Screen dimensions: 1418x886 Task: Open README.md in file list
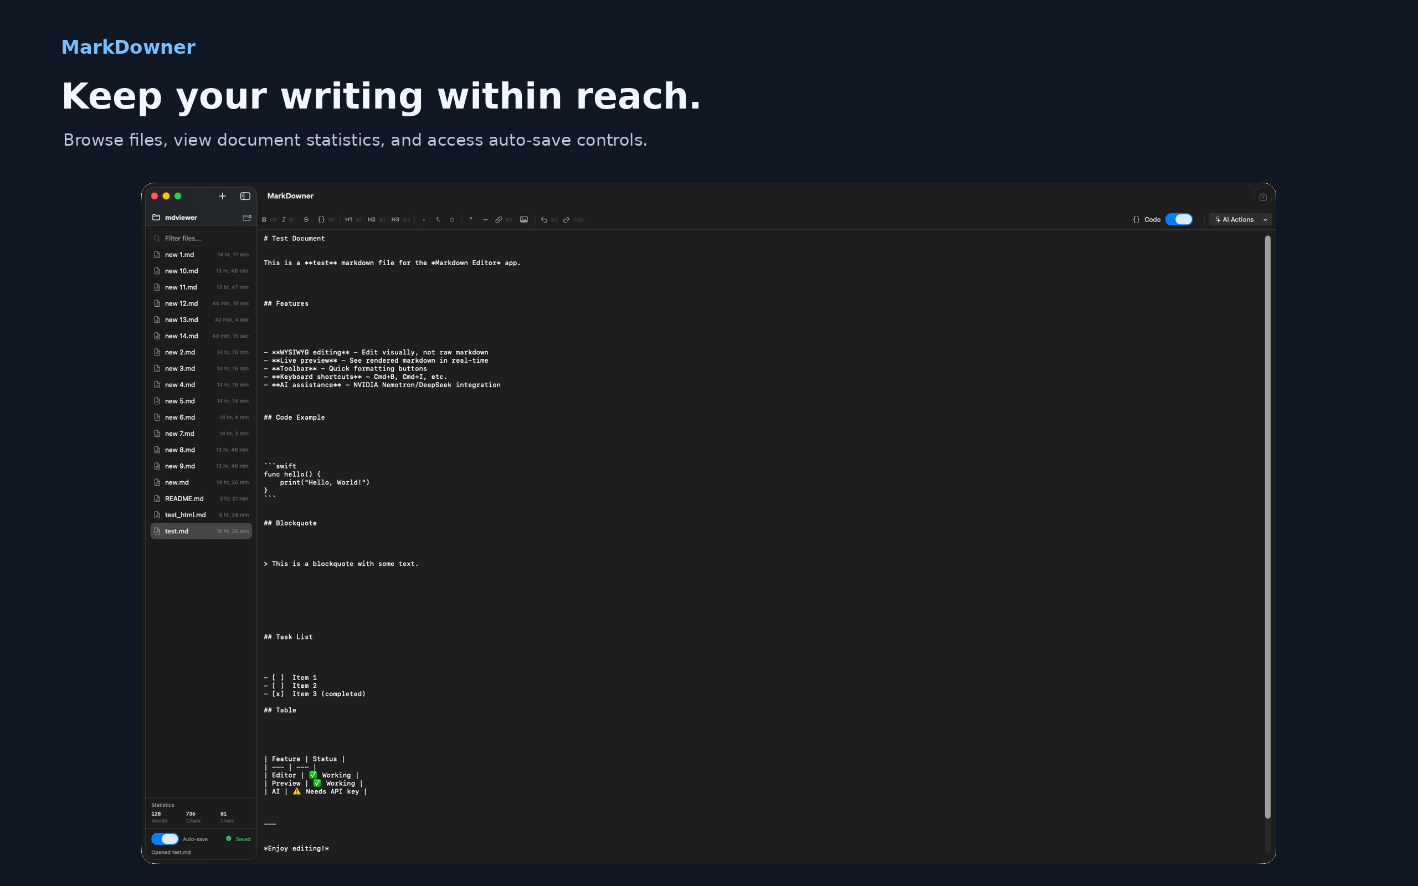[x=201, y=499]
